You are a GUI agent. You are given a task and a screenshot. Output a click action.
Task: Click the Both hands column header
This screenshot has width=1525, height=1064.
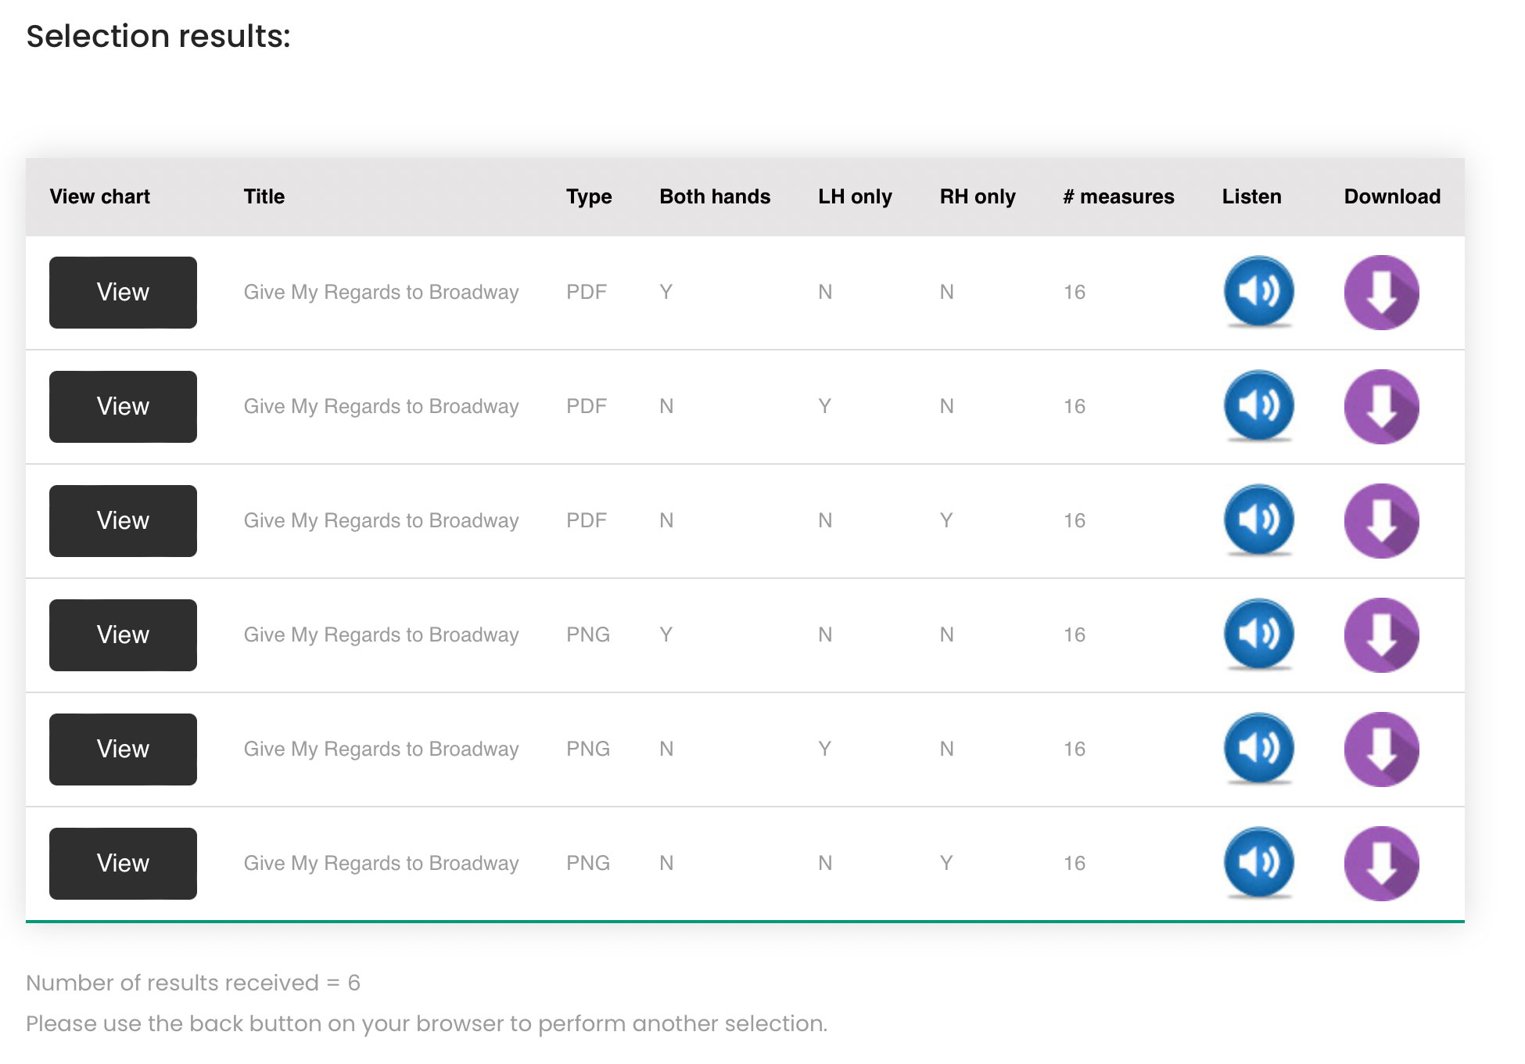715,196
